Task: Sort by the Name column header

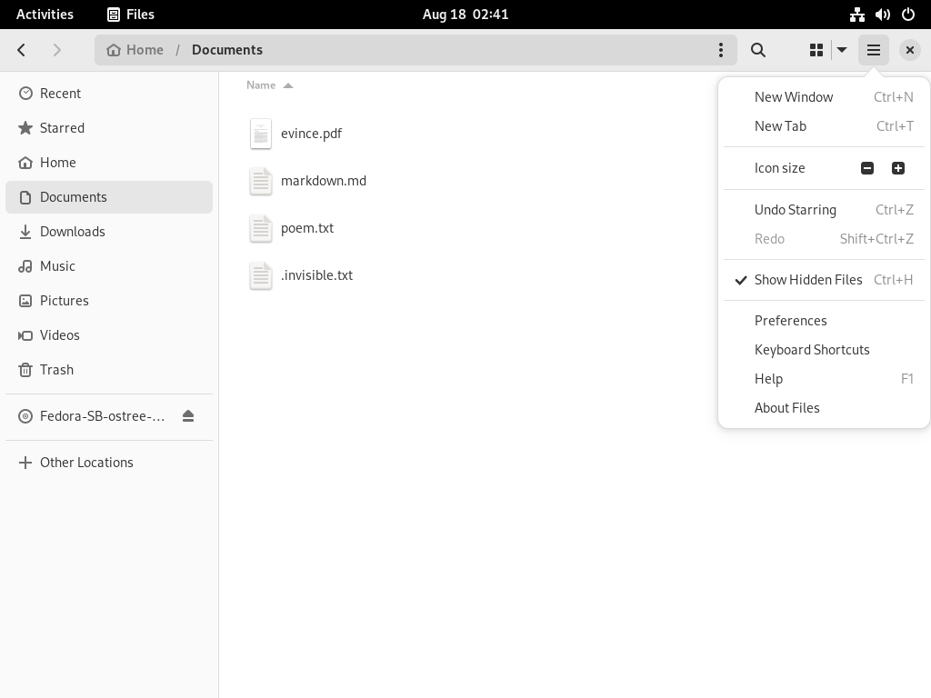Action: 269,85
